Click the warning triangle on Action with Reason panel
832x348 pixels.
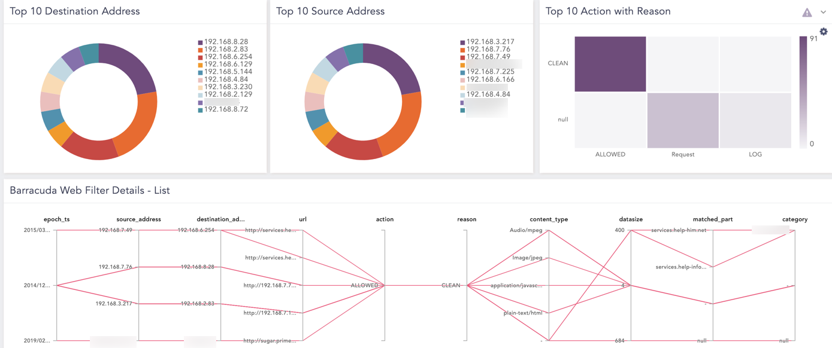pyautogui.click(x=807, y=11)
